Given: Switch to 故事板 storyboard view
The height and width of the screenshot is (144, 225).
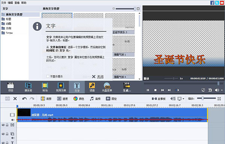Looking at the screenshot, I should (x=159, y=99).
